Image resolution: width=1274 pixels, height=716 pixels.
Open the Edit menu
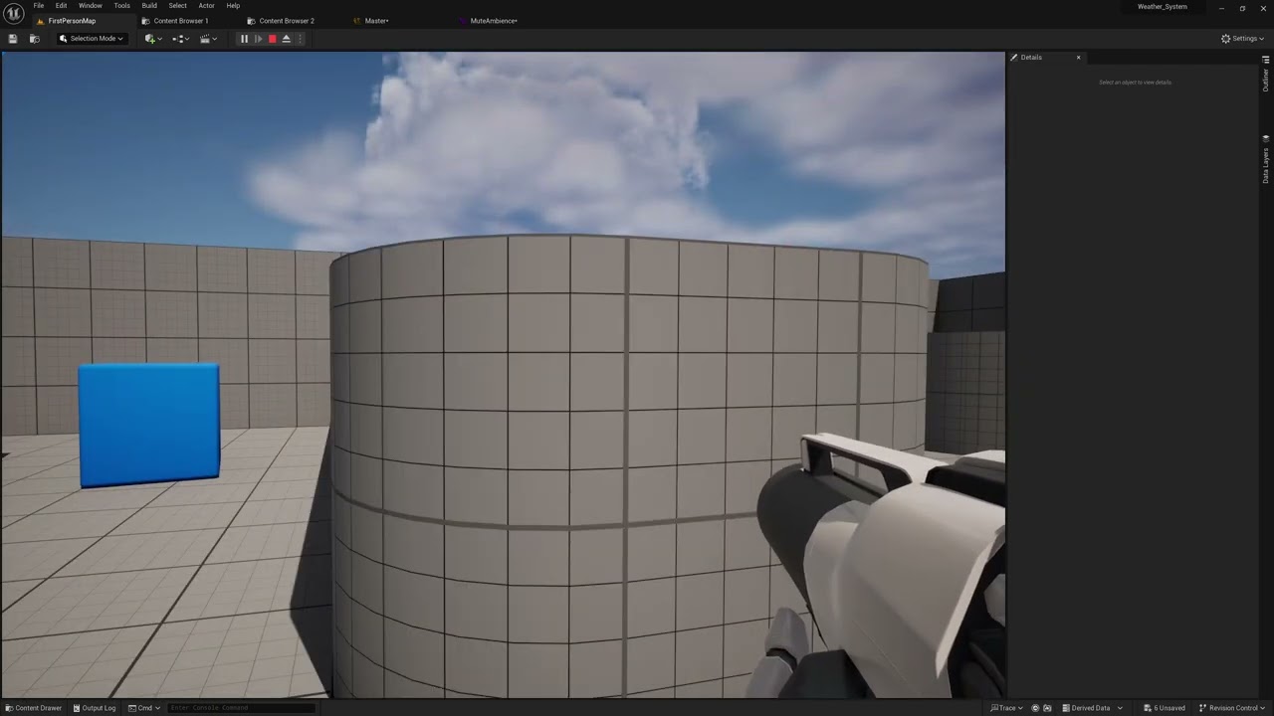[61, 6]
